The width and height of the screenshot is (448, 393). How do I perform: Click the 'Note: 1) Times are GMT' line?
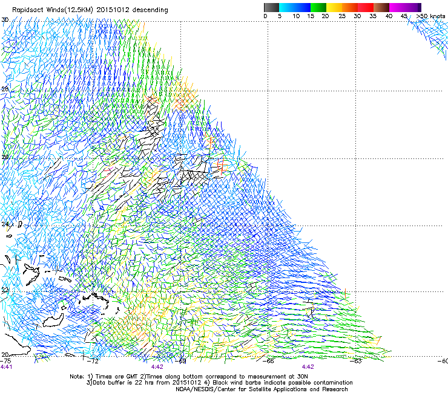click(189, 377)
